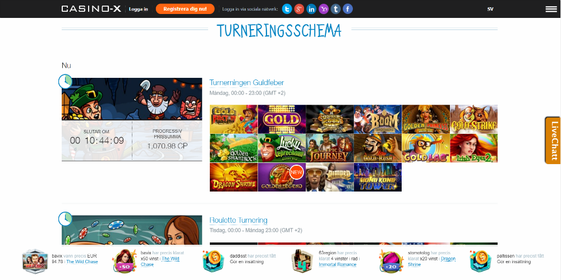The height and width of the screenshot is (280, 561).
Task: Open Turneringen Guldfeber title link
Action: (x=246, y=83)
